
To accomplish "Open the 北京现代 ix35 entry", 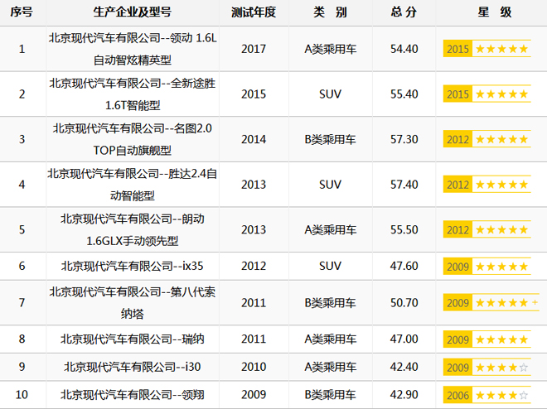I will coord(133,266).
